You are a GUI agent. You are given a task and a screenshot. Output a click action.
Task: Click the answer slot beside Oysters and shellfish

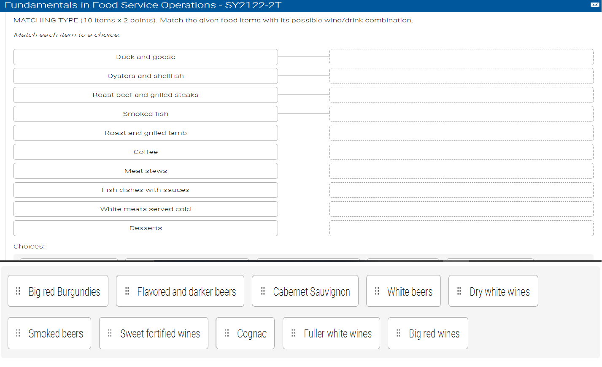point(462,76)
